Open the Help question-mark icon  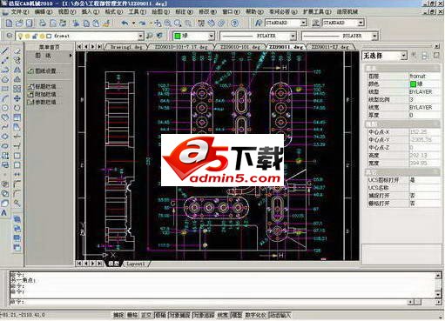[x=235, y=23]
